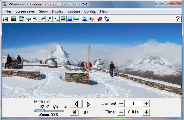
Task: Click the four-arrows center icon
Action: coord(29,19)
